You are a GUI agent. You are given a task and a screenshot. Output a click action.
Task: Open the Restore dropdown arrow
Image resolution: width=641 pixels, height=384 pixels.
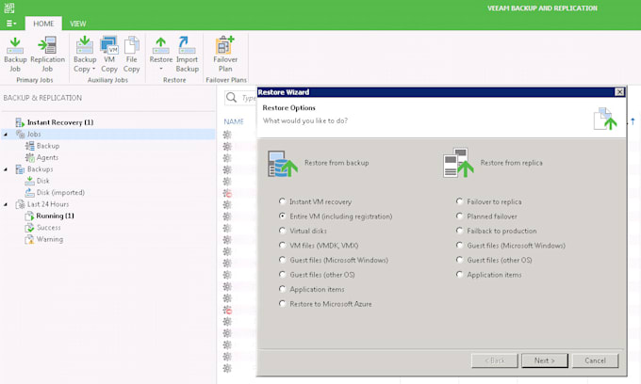(x=161, y=69)
